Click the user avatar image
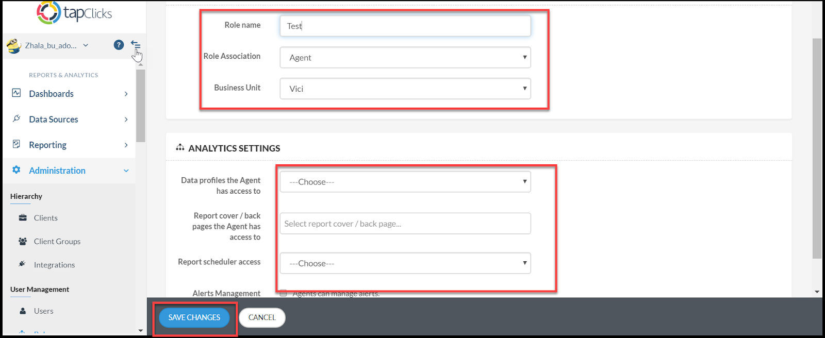This screenshot has height=338, width=825. coord(14,46)
